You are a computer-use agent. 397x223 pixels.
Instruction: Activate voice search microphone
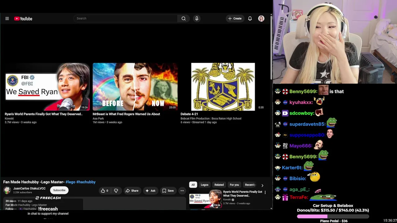click(x=197, y=19)
